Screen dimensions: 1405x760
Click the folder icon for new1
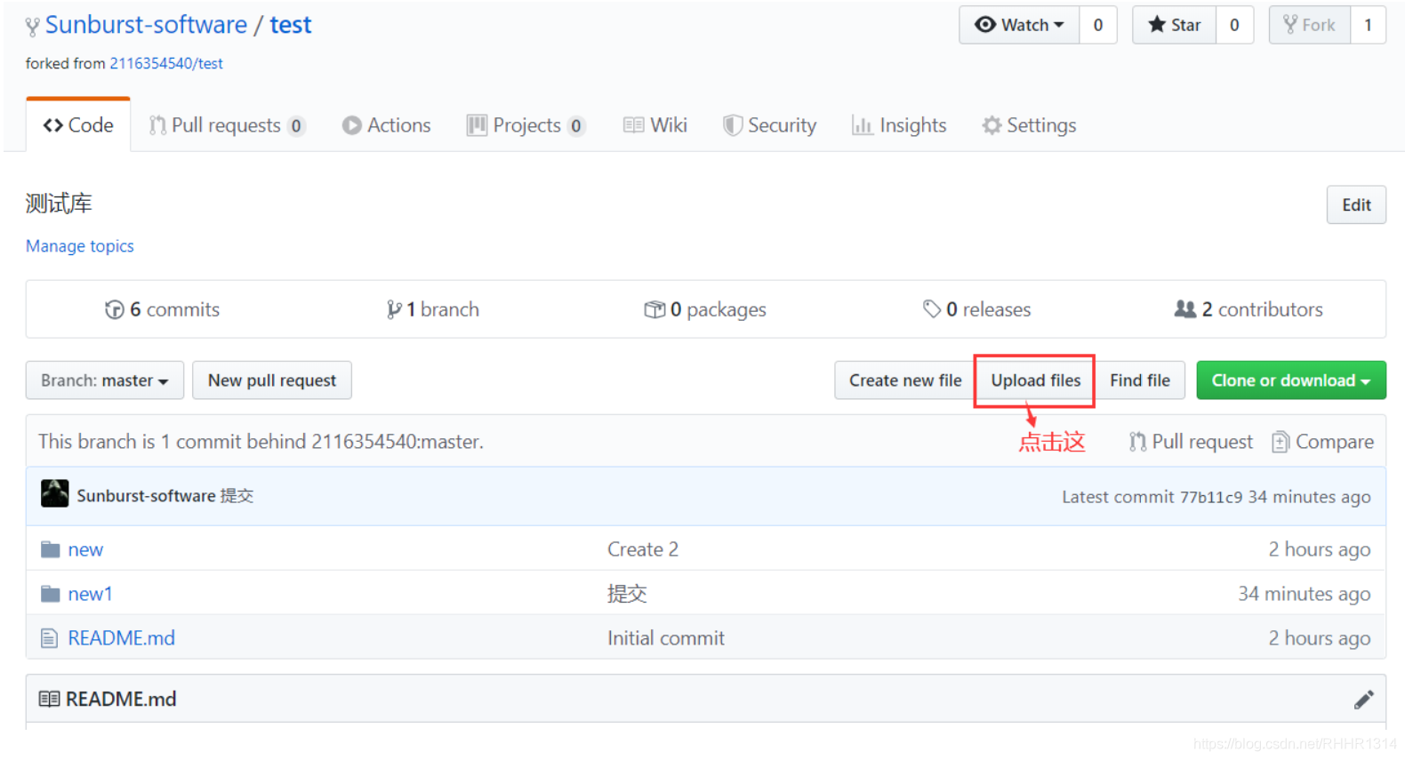pos(51,594)
